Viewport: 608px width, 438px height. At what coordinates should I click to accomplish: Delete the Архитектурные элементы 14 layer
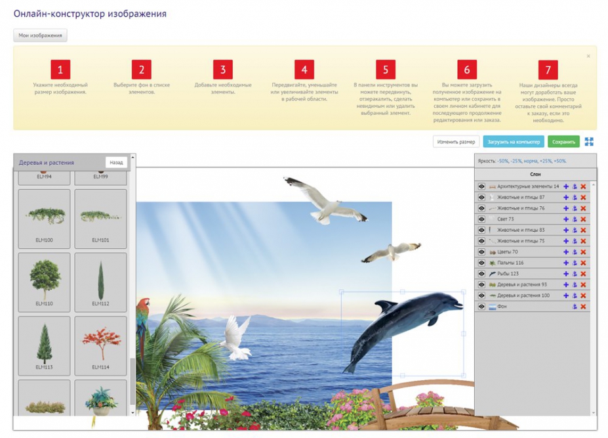(583, 186)
